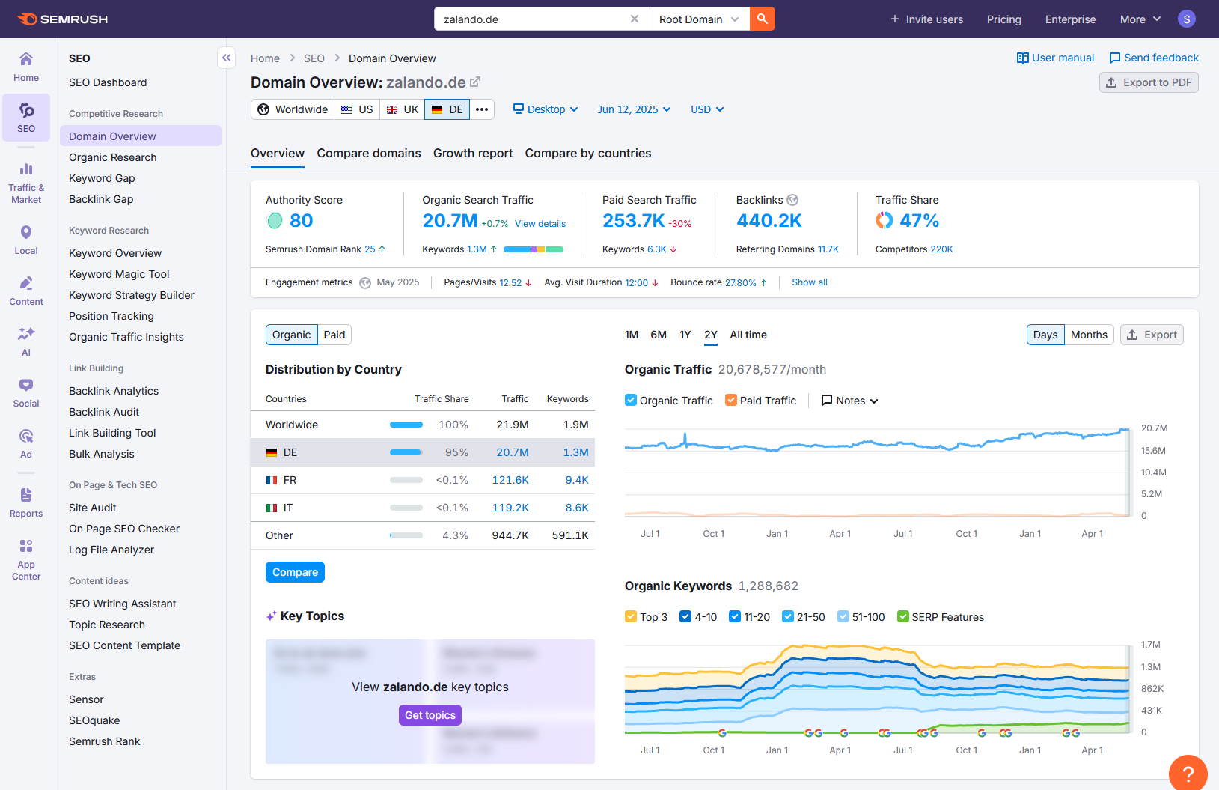Click keyword distribution color bar
This screenshot has height=790, width=1219.
point(534,249)
